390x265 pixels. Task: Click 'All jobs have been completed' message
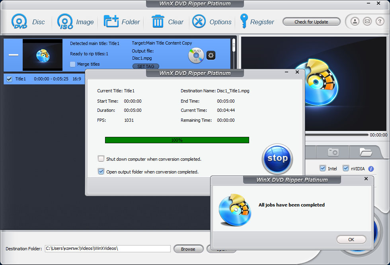click(291, 205)
